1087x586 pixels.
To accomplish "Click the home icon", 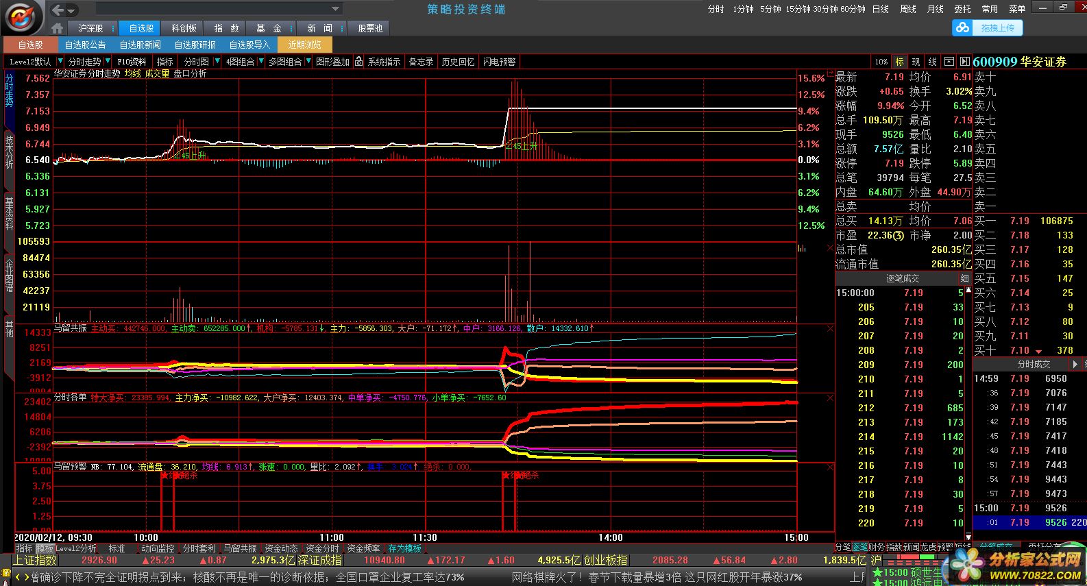I will tap(58, 28).
